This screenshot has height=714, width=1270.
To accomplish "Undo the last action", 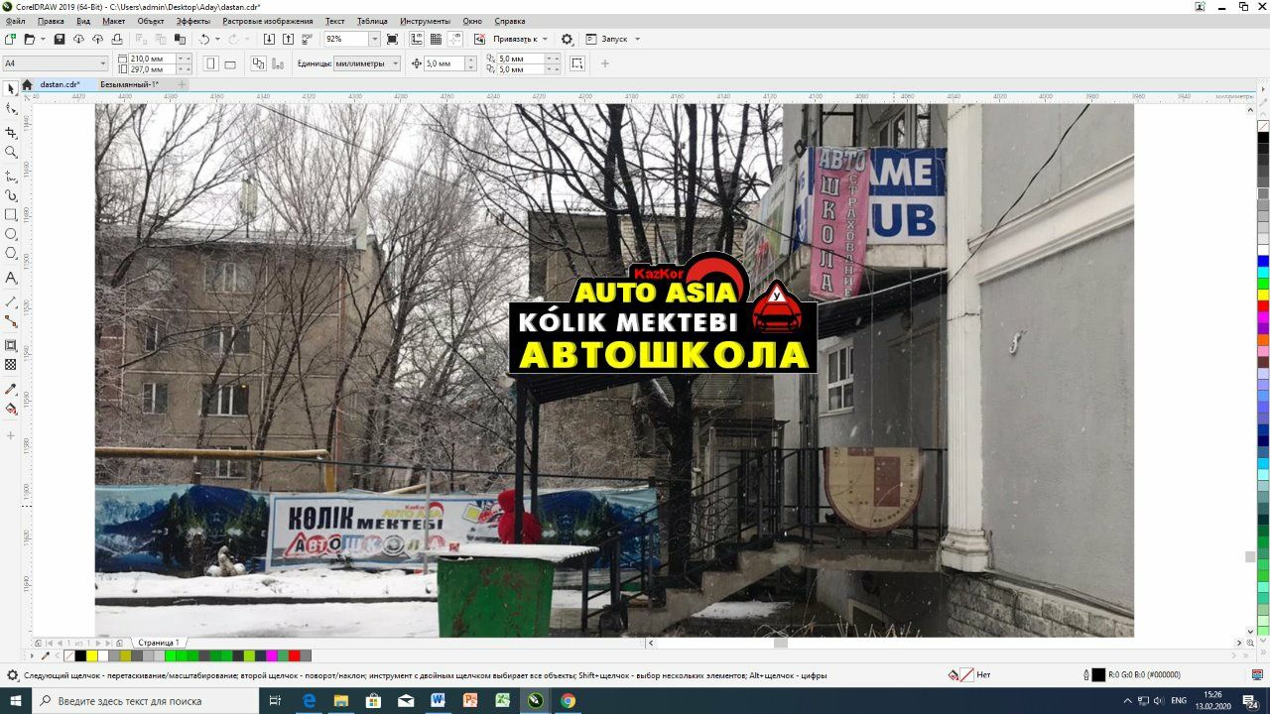I will point(203,39).
